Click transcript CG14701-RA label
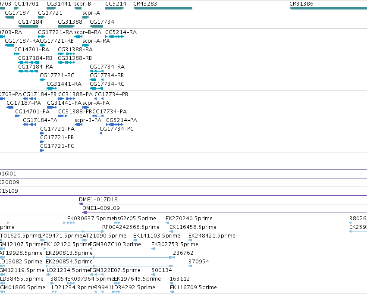 tap(31, 50)
